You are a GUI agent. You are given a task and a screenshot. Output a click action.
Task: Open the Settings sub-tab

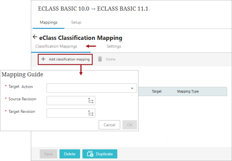coord(114,46)
